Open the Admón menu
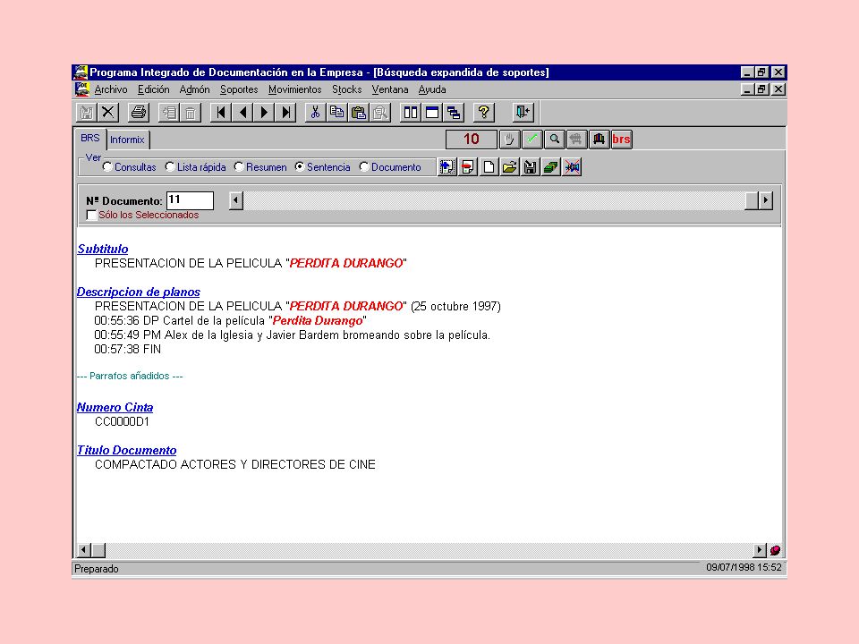The width and height of the screenshot is (859, 644). tap(194, 89)
